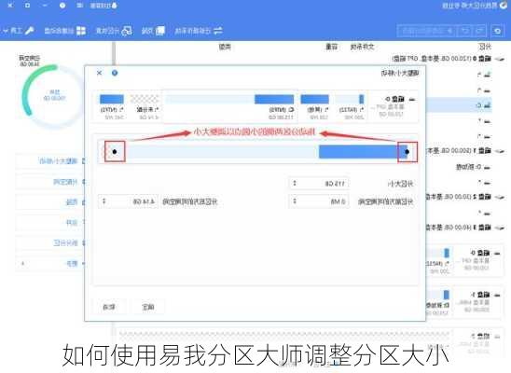Click spinner arrows of the 0 MB field

tap(295, 201)
